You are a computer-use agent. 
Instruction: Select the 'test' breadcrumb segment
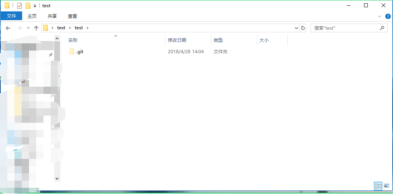pyautogui.click(x=79, y=28)
